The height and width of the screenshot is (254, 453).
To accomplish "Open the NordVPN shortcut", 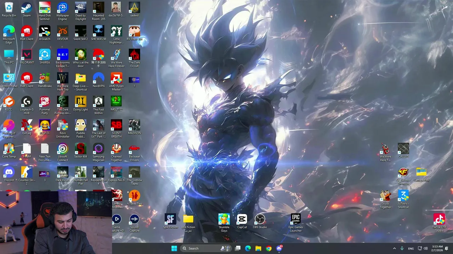I will pyautogui.click(x=98, y=80).
